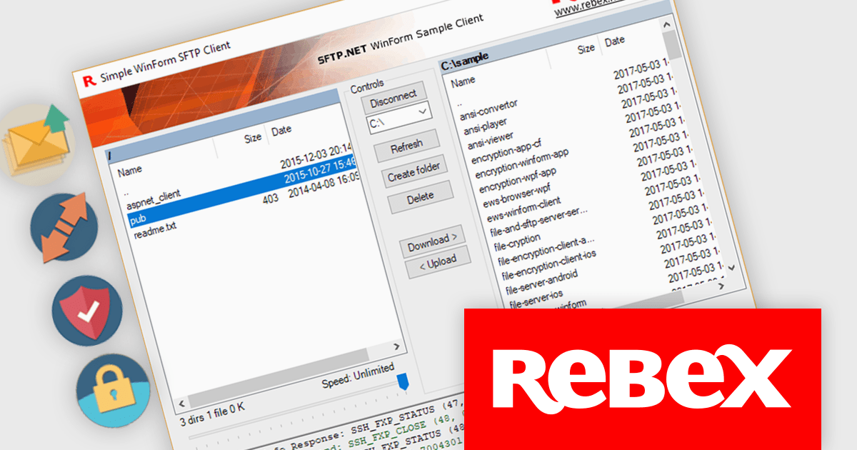Select file-server-ios in local list

[537, 299]
